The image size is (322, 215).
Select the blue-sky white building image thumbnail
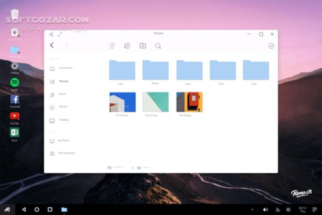pos(123,102)
